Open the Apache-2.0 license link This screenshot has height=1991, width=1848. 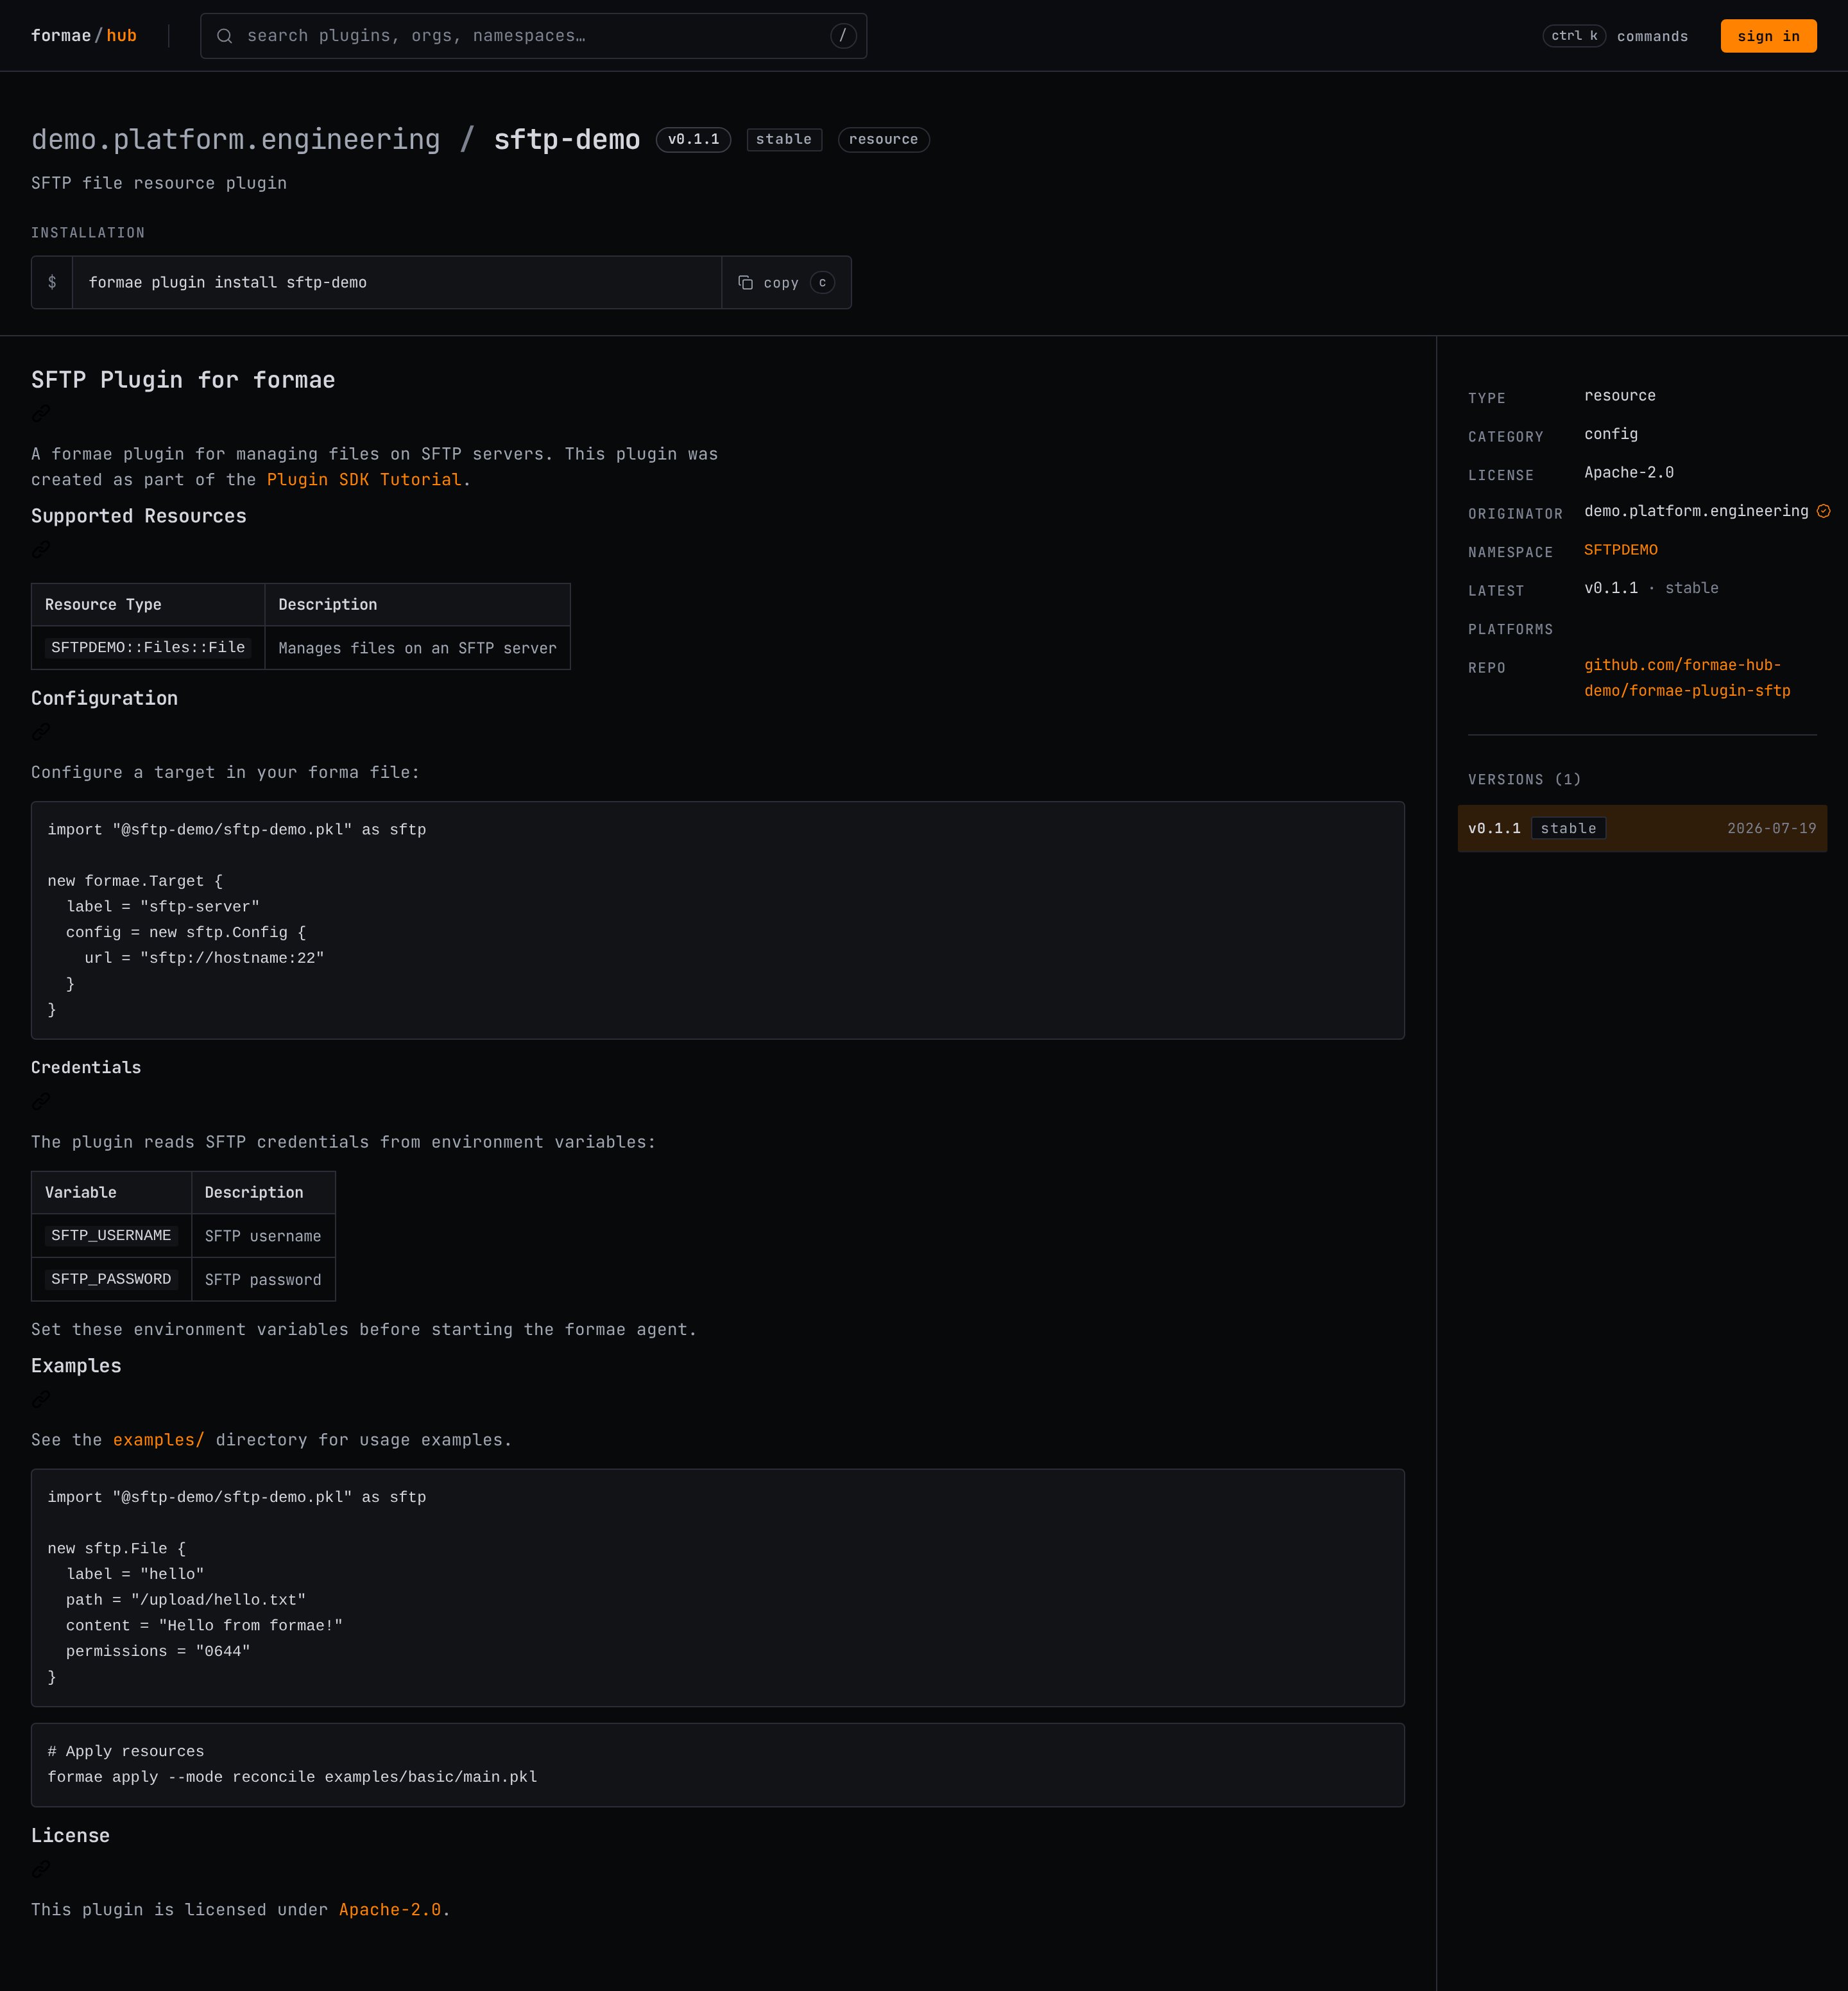coord(390,1910)
